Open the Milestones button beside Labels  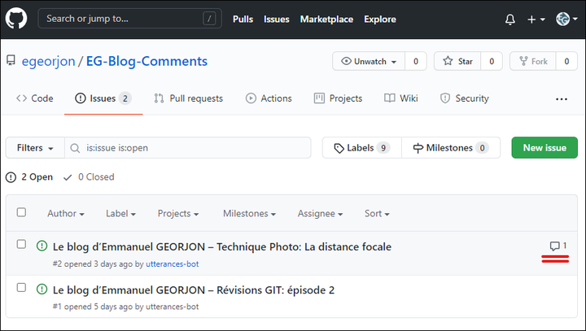pos(451,148)
